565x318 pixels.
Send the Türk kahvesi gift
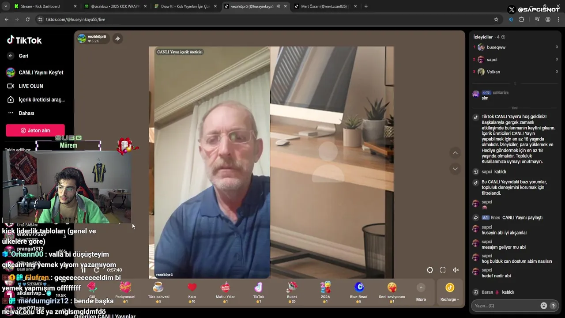(x=158, y=291)
